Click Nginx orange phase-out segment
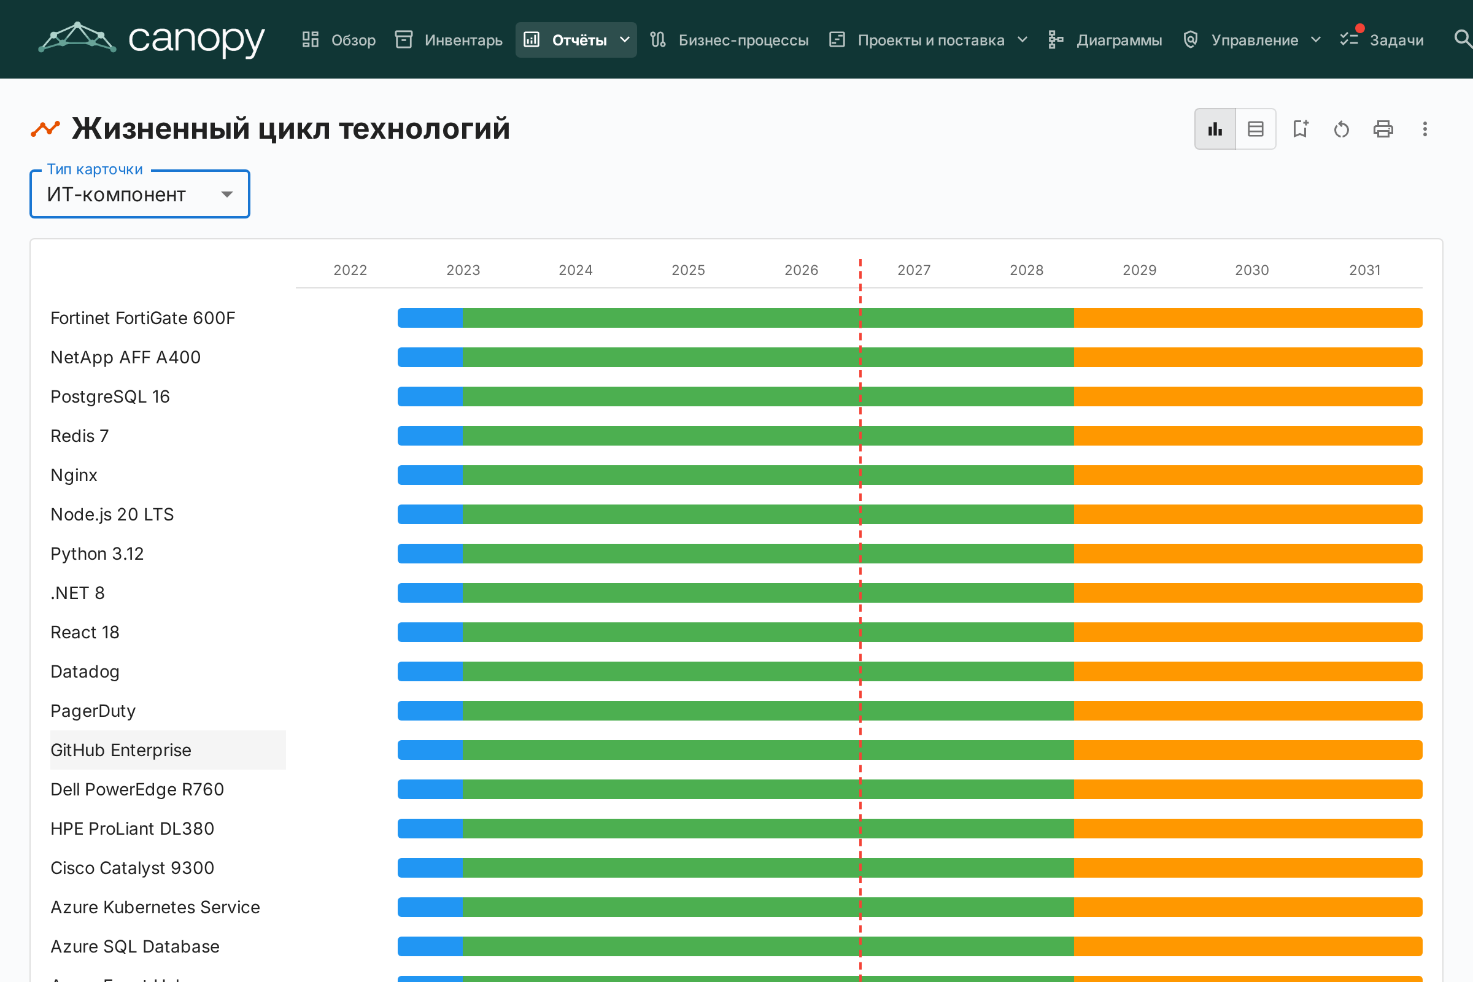The image size is (1473, 982). coord(1248,475)
